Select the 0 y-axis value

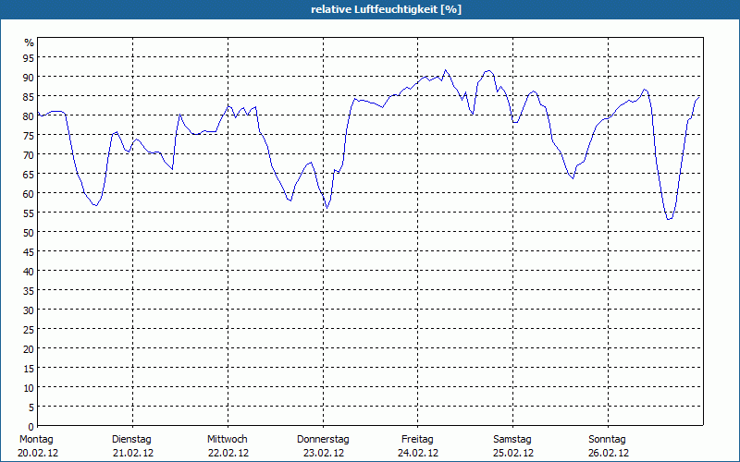click(x=31, y=427)
